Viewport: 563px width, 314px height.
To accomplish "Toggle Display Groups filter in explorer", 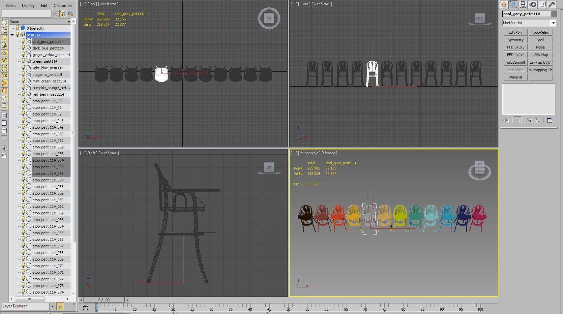I will tap(4, 68).
